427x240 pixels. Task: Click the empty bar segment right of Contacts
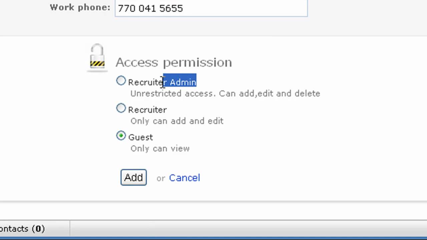247,229
